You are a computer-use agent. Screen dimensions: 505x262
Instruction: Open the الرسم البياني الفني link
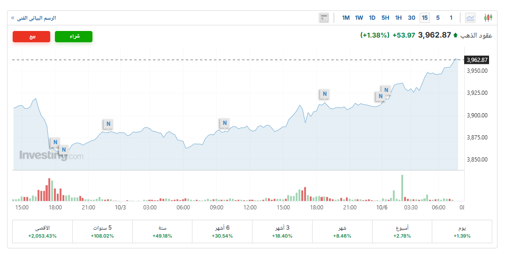pyautogui.click(x=36, y=18)
